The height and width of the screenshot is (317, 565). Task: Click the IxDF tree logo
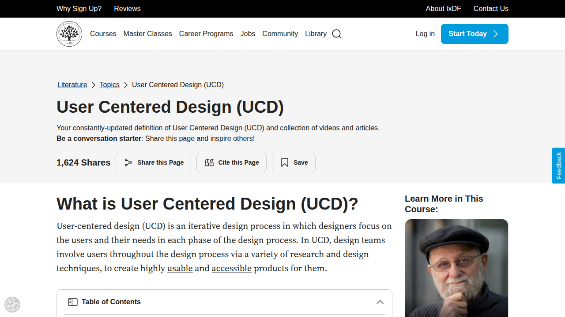69,34
